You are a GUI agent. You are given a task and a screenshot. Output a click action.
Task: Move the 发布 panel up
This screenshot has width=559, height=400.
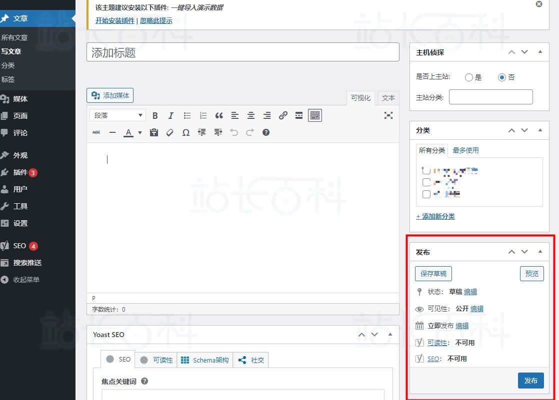[x=511, y=252]
